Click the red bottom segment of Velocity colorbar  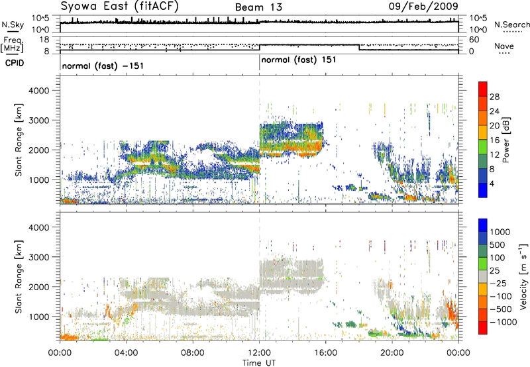[483, 328]
